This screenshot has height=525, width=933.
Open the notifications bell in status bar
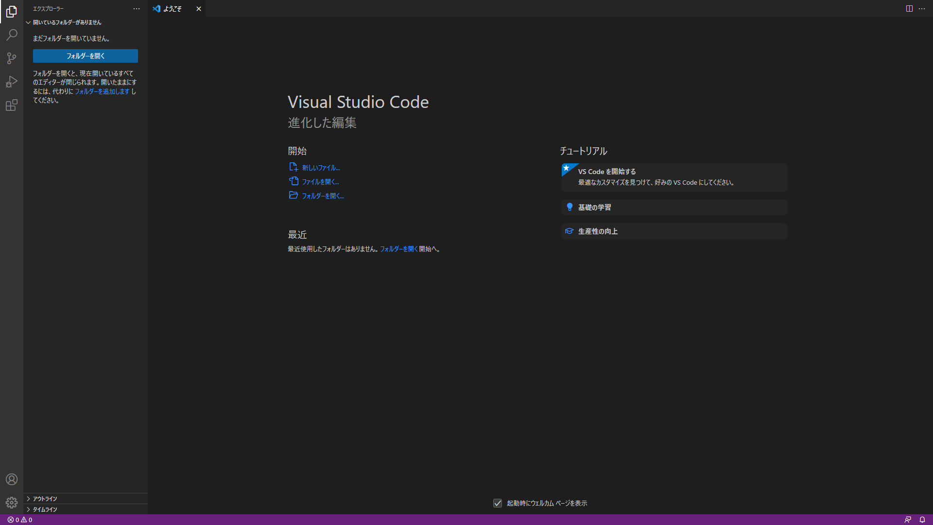tap(922, 520)
